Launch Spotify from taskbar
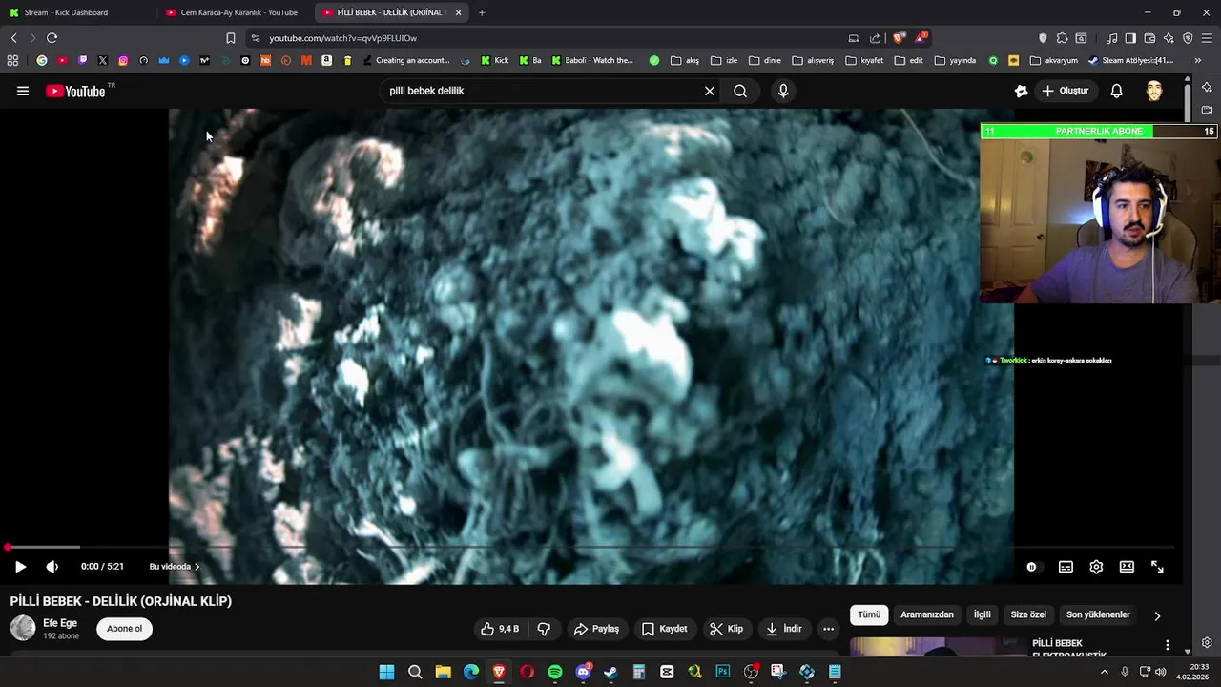1221x687 pixels. click(555, 672)
